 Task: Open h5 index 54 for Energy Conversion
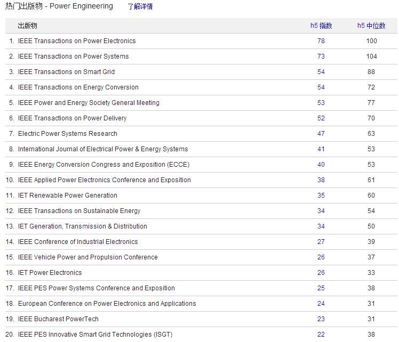pos(321,87)
